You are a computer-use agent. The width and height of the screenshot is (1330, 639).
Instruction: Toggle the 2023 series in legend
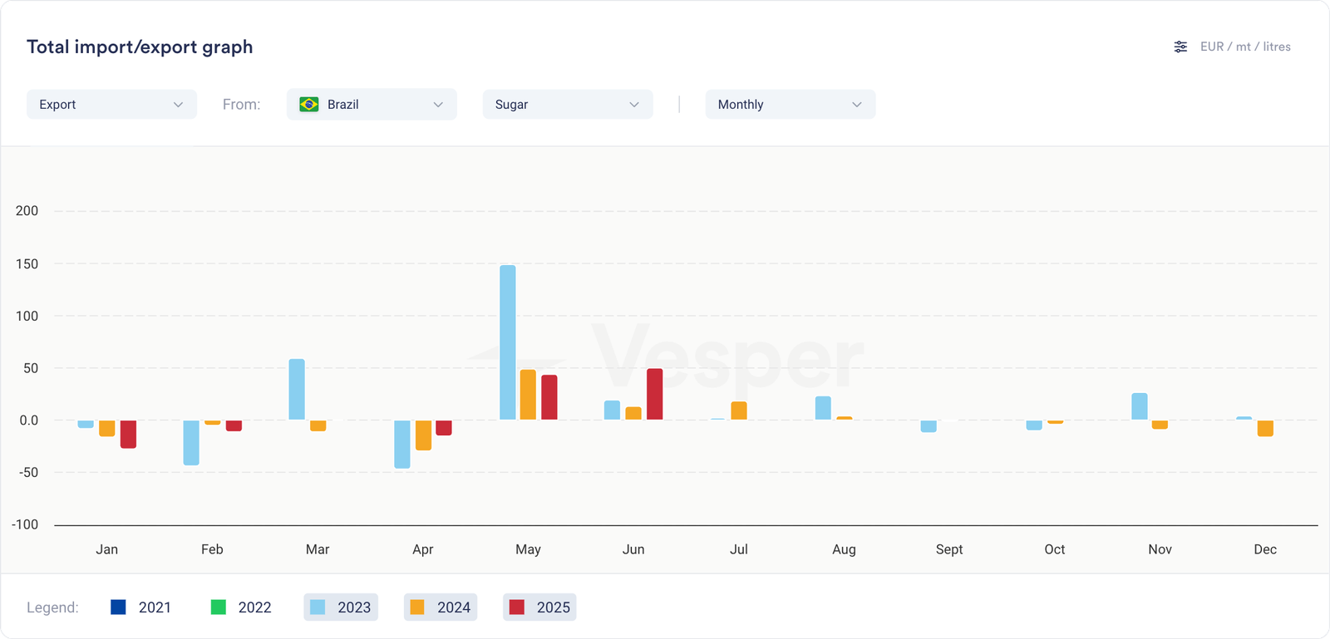point(341,607)
